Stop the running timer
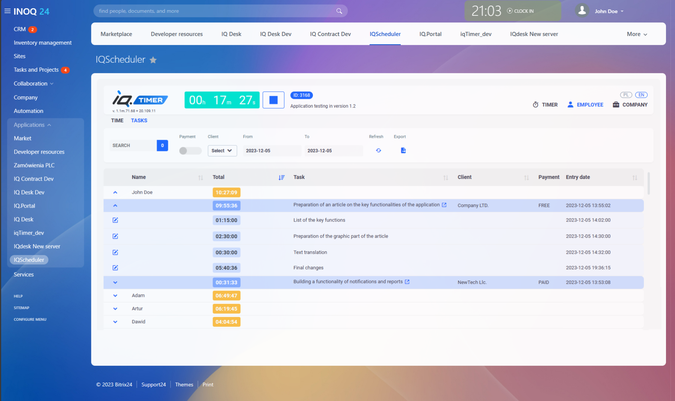Viewport: 675px width, 401px height. [273, 100]
